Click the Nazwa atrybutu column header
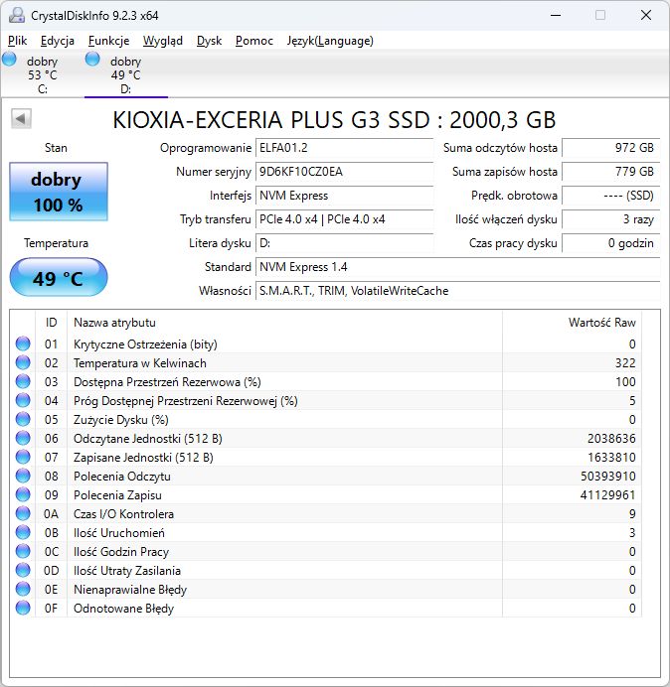670x687 pixels. tap(284, 323)
